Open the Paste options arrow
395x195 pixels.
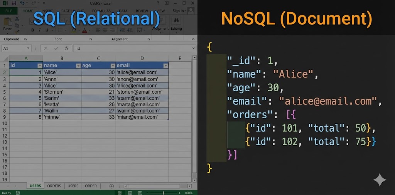pyautogui.click(x=8, y=33)
